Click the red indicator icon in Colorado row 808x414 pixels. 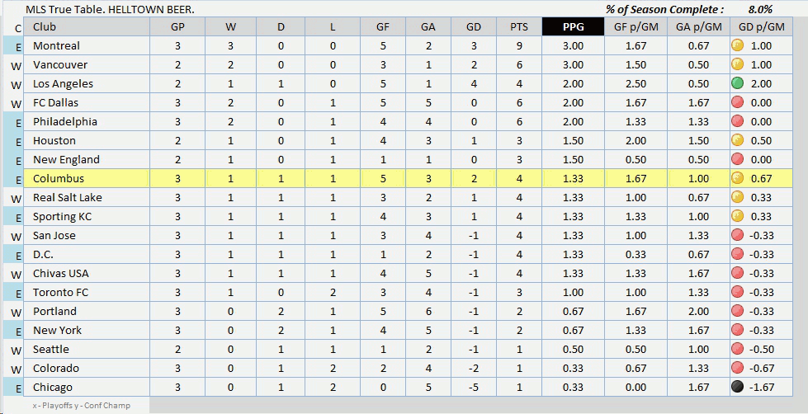[x=738, y=369]
